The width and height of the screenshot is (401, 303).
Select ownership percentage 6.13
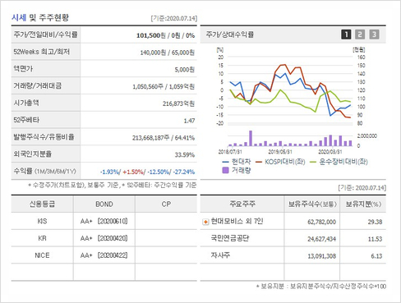[376, 256]
